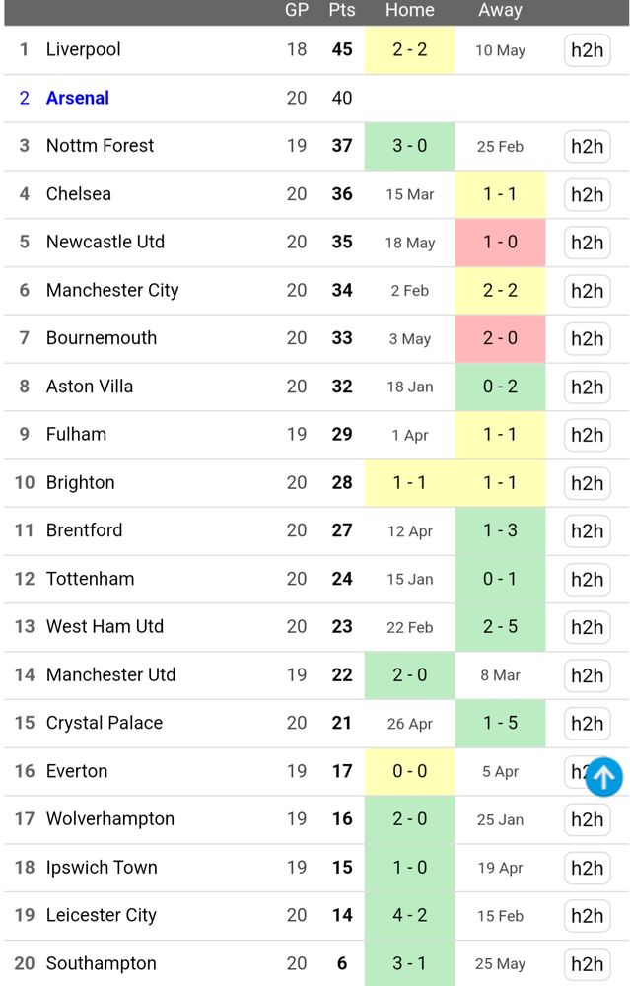This screenshot has height=986, width=630.
Task: Select the Arsenal team link
Action: (x=78, y=98)
